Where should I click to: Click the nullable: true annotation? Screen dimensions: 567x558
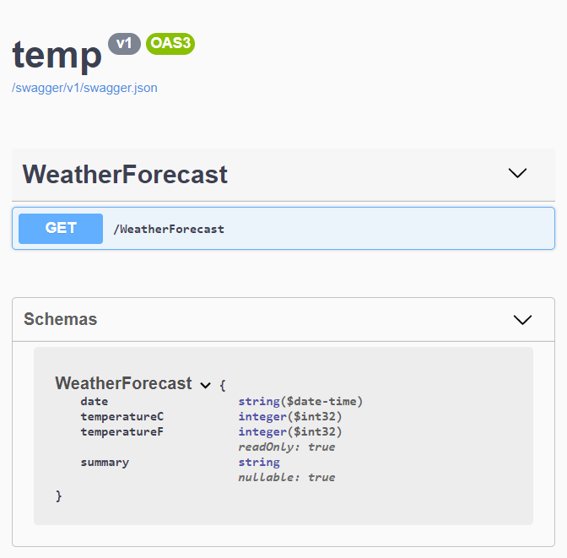[286, 477]
